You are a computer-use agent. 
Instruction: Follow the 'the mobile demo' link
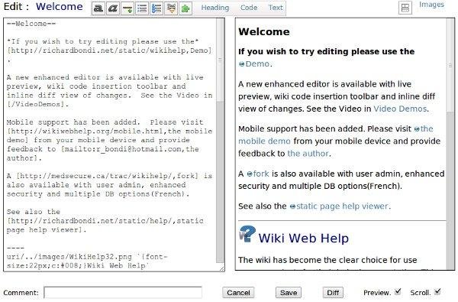(x=336, y=135)
